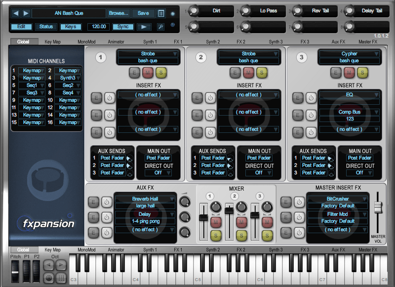395x287 pixels.
Task: Switch to the Key Map tab
Action: pos(52,42)
